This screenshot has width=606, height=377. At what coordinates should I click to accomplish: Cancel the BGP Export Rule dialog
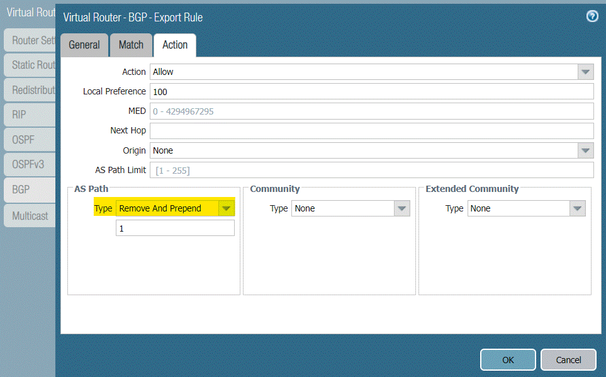point(568,359)
